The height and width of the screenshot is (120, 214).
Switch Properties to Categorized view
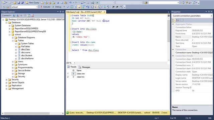(x=174, y=20)
